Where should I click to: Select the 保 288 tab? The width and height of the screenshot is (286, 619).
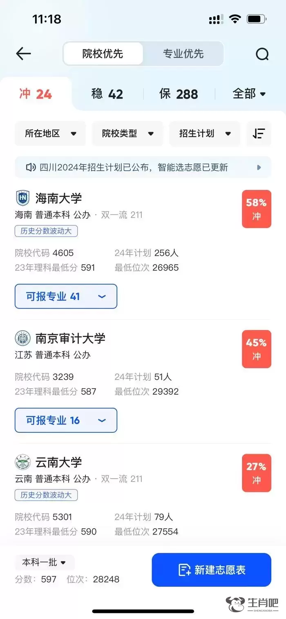pos(179,94)
